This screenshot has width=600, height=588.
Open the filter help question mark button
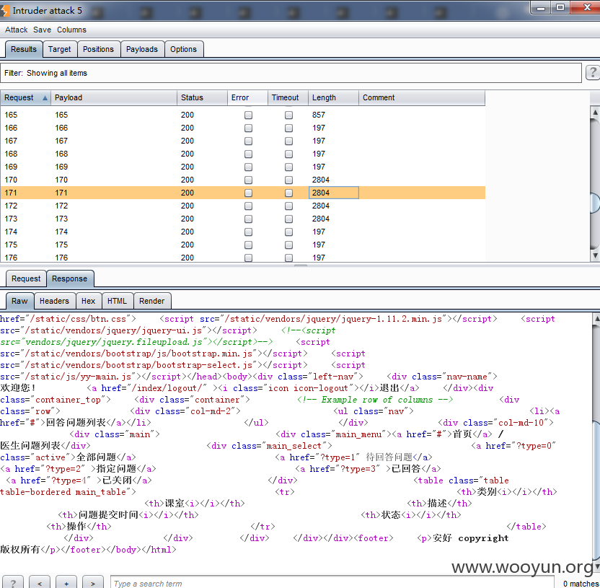(592, 73)
